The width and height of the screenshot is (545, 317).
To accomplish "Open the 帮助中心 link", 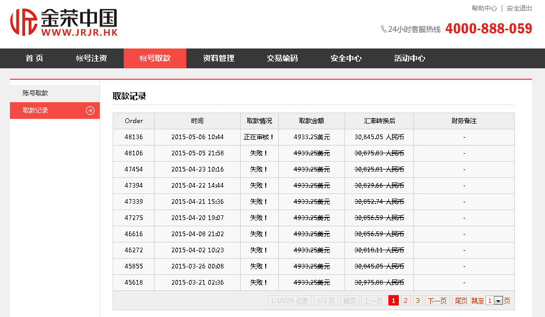I will (484, 8).
